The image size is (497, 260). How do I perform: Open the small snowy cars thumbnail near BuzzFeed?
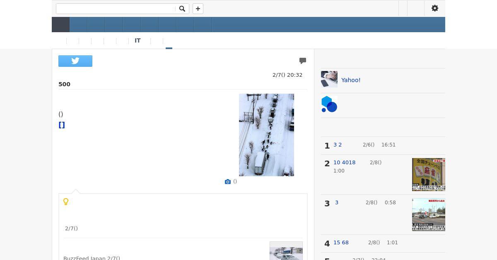point(286,251)
